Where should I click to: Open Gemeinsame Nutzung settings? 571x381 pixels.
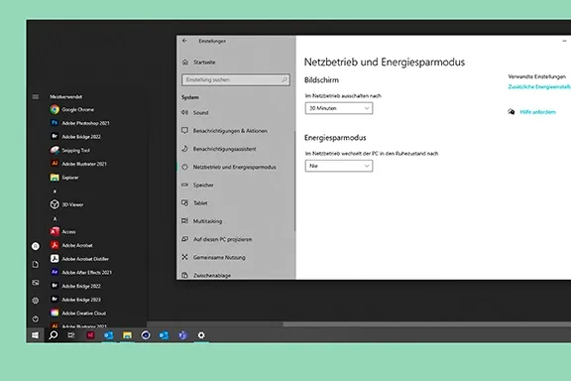tap(213, 257)
